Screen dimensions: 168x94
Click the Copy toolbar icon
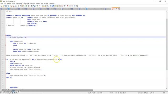(21, 6)
